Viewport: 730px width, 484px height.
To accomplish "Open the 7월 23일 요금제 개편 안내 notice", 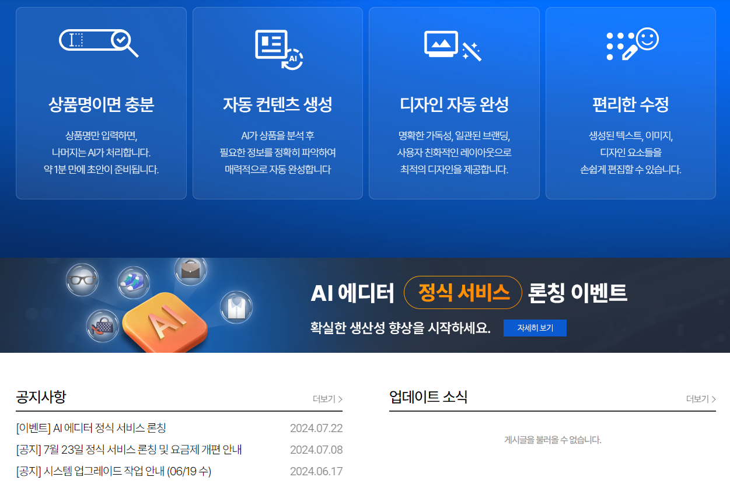I will point(128,450).
